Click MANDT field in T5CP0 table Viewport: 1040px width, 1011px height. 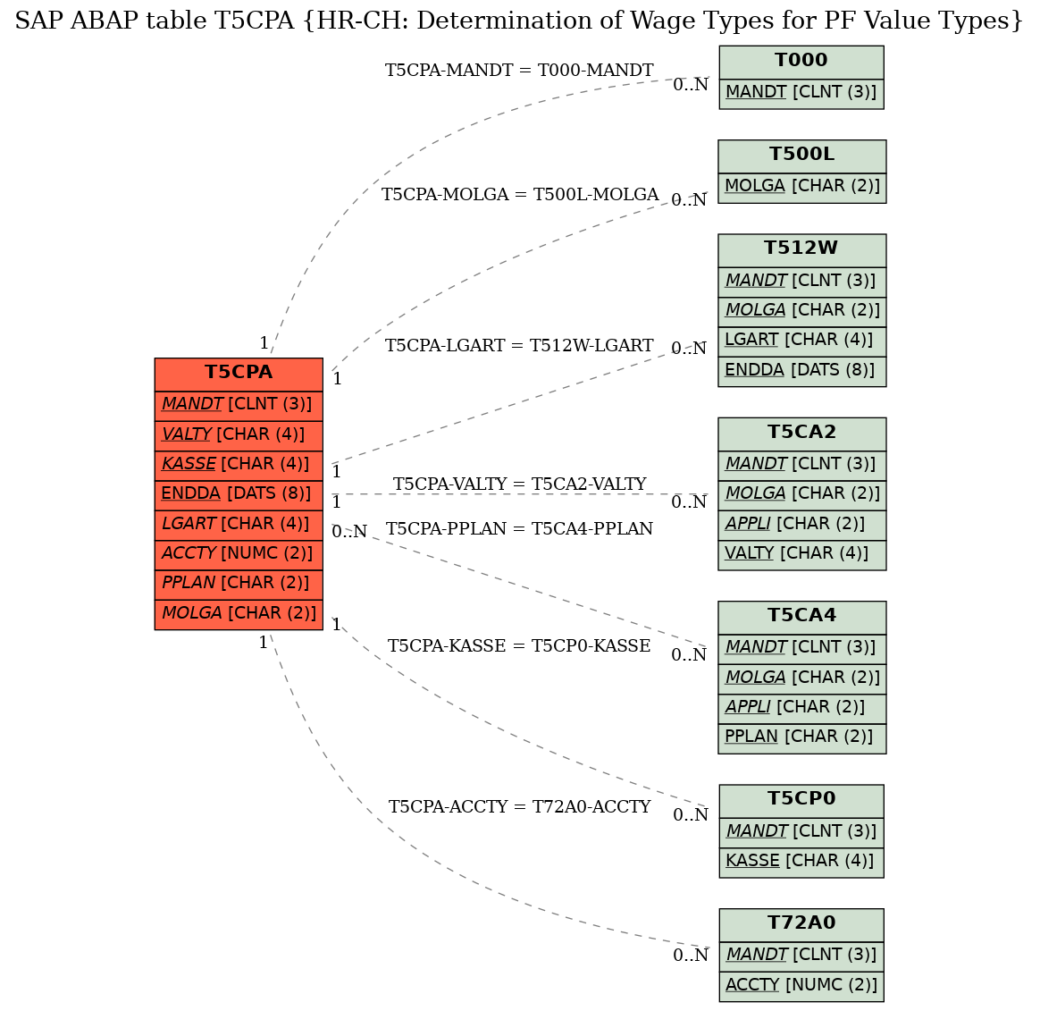[801, 832]
